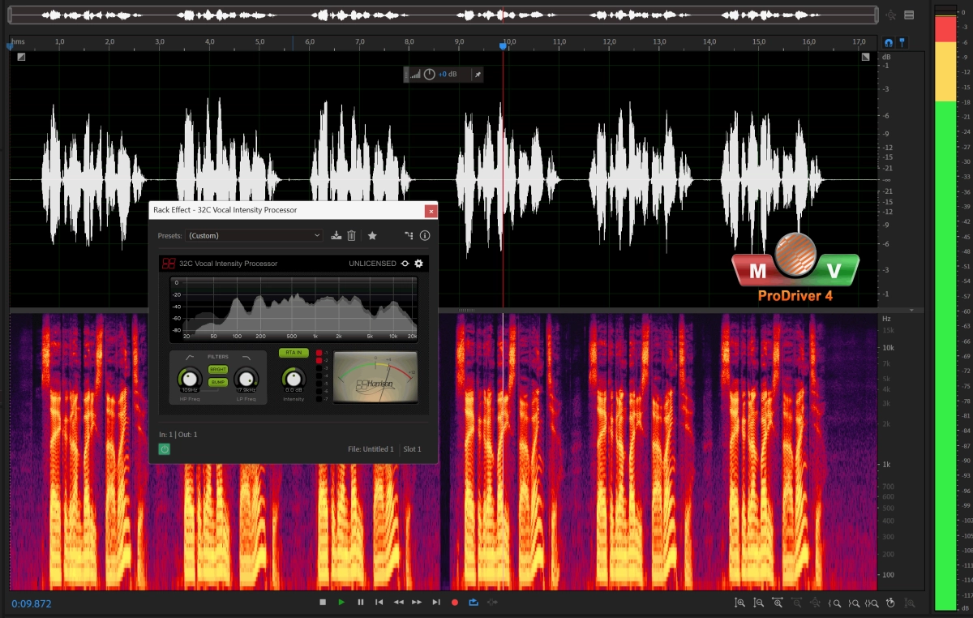Image resolution: width=973 pixels, height=618 pixels.
Task: Click the UNLICENSED label in plugin
Action: tap(372, 264)
